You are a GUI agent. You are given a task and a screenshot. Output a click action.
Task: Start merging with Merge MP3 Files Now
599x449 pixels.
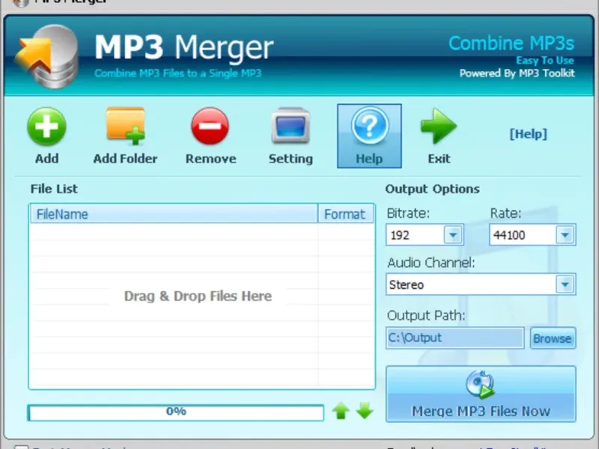tap(481, 394)
